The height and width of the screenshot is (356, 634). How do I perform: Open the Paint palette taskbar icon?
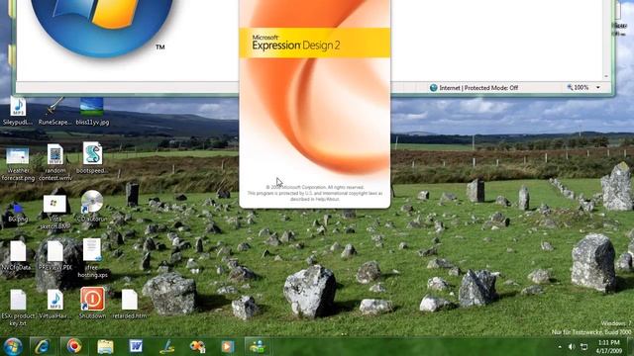pos(197,346)
